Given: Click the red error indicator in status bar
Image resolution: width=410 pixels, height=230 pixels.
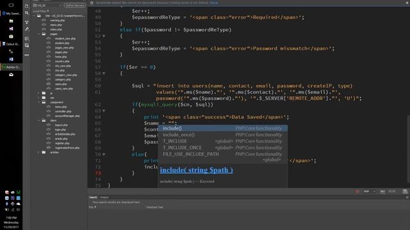Looking at the screenshot, I should click(x=357, y=192).
